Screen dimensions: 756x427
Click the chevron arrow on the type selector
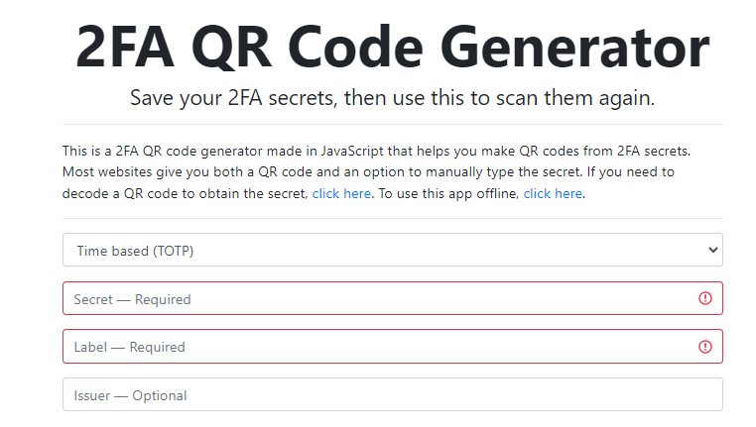coord(711,251)
